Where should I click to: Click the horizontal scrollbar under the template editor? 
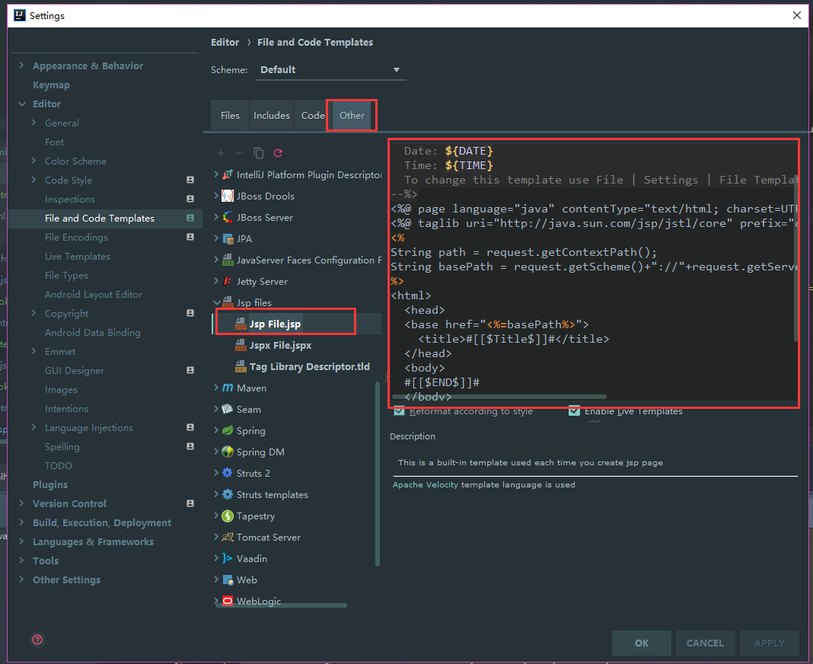coord(502,396)
